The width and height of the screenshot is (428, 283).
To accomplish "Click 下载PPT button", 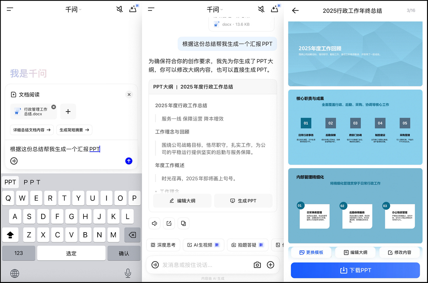I will [355, 270].
